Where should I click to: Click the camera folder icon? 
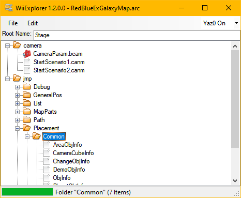click(x=17, y=45)
